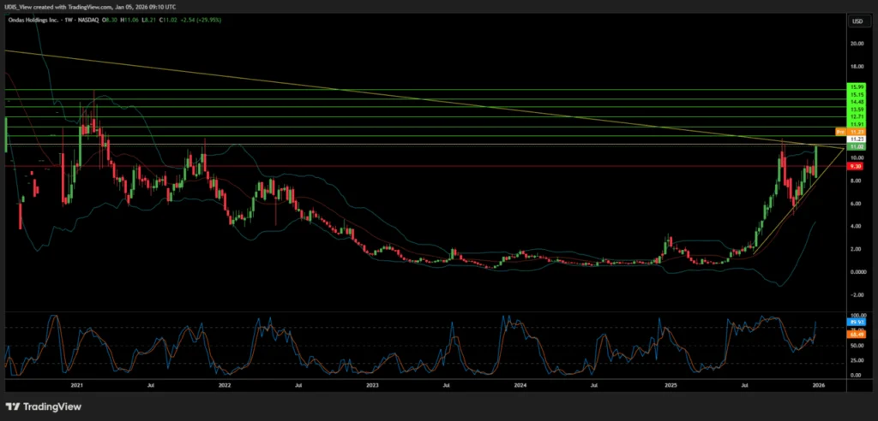Click the 50.00 oscillator axis tick

tap(857, 346)
